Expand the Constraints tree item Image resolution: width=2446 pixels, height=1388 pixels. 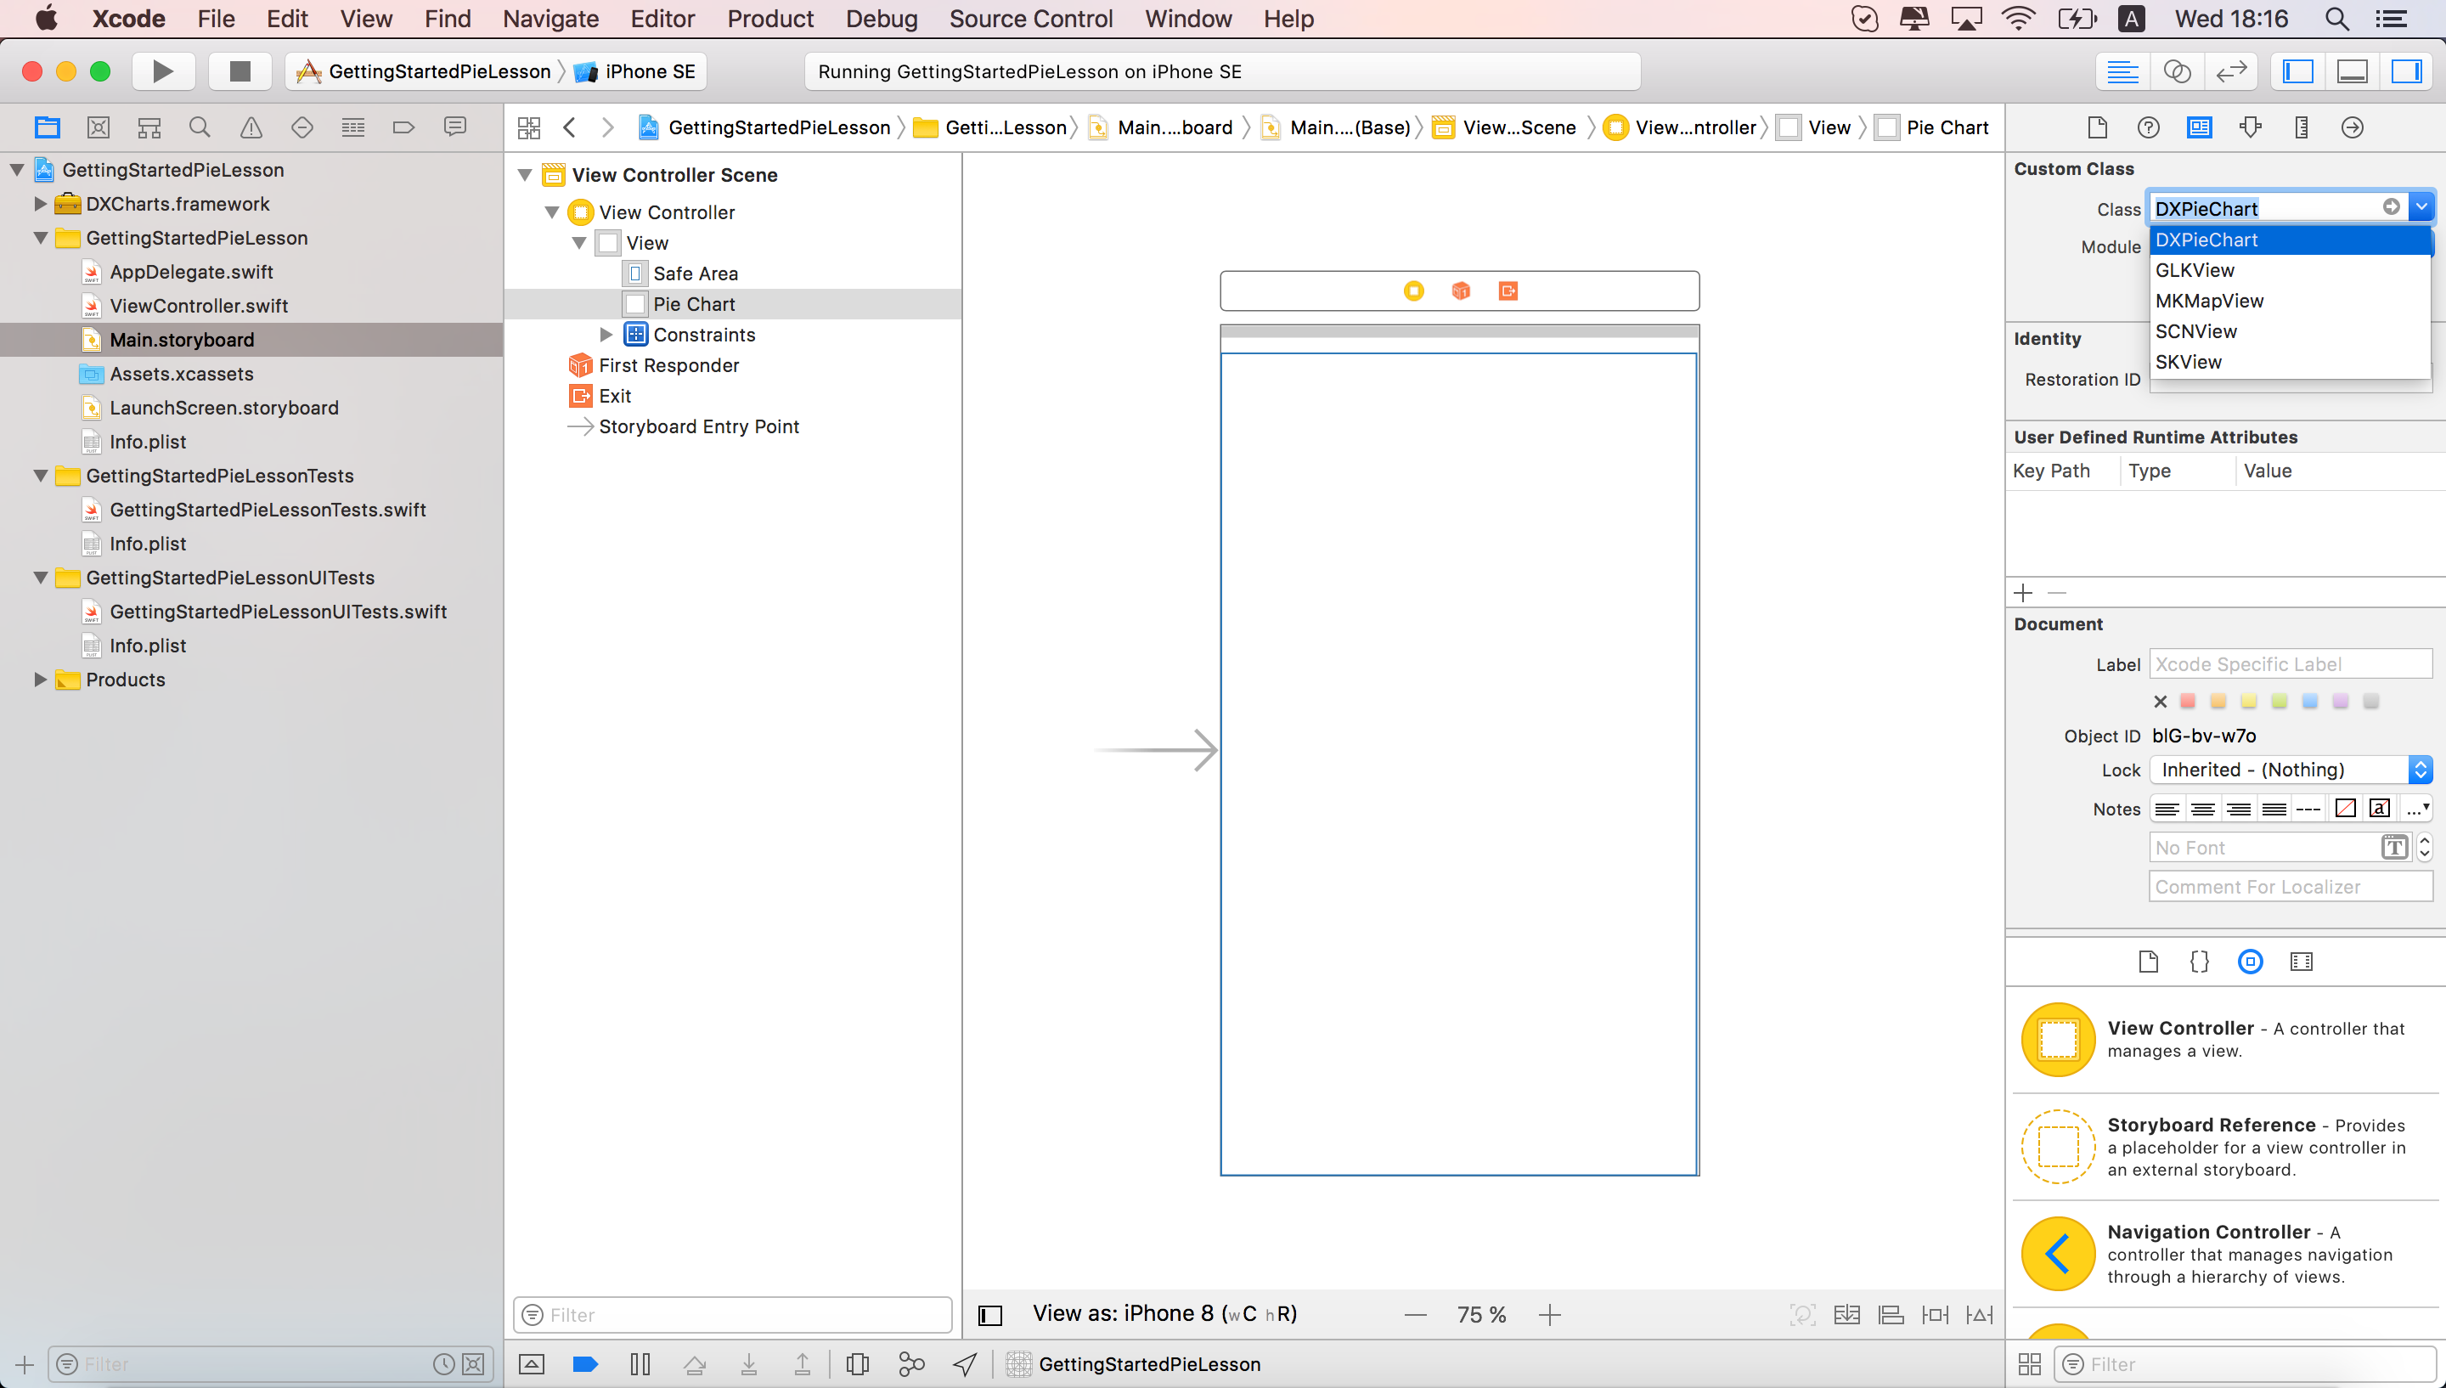pos(606,335)
